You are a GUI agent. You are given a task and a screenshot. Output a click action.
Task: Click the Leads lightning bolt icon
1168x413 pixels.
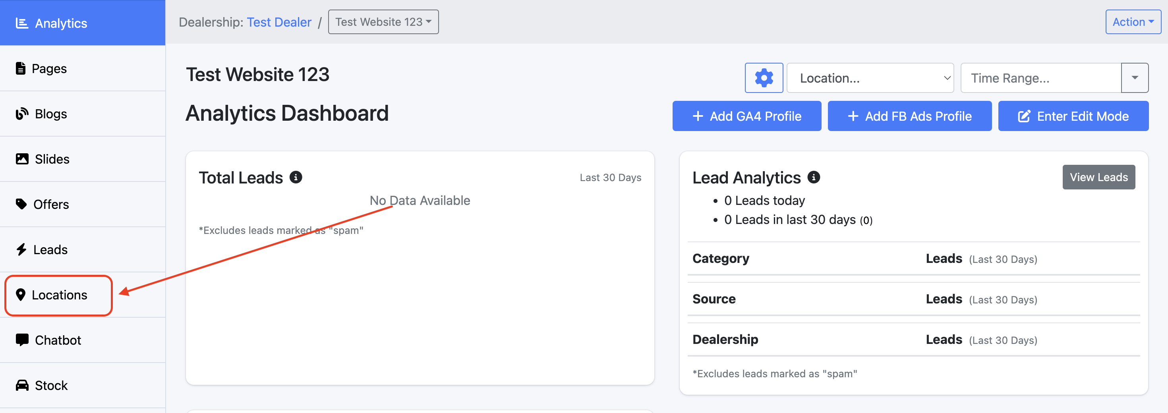pos(21,249)
